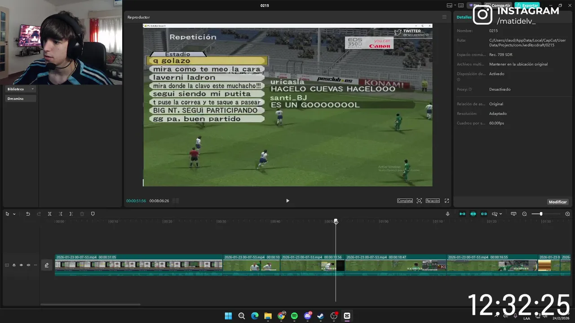575x323 pixels.
Task: Click the timeline cover settings icon
Action: (x=513, y=214)
